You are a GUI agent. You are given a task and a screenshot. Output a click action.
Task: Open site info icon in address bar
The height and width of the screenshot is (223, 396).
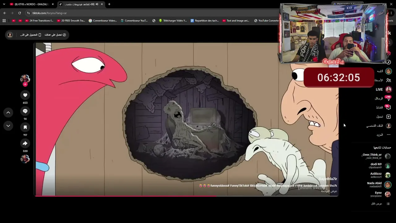pos(28,13)
